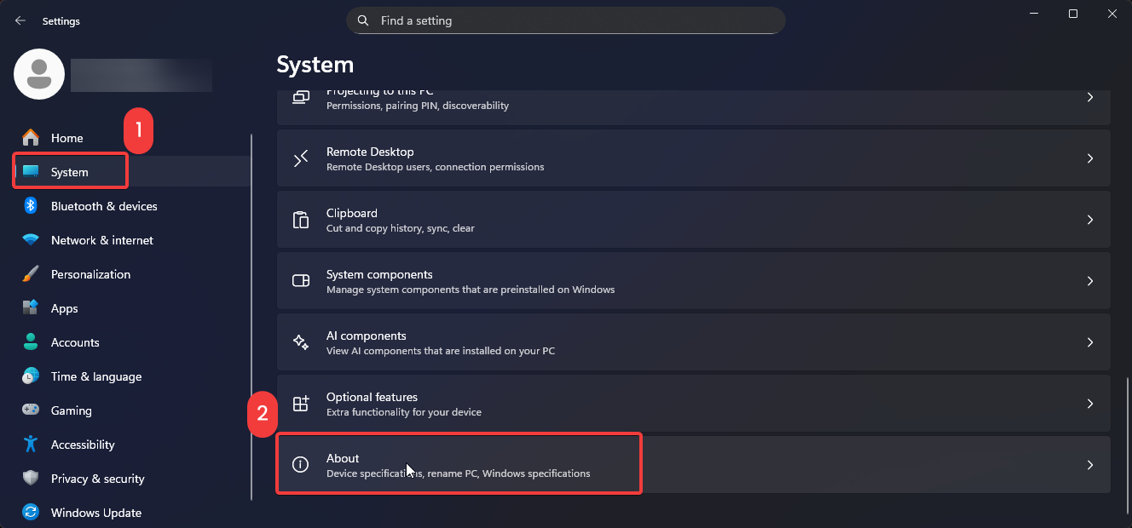Open Bluetooth & devices settings
The width and height of the screenshot is (1132, 528).
point(132,206)
